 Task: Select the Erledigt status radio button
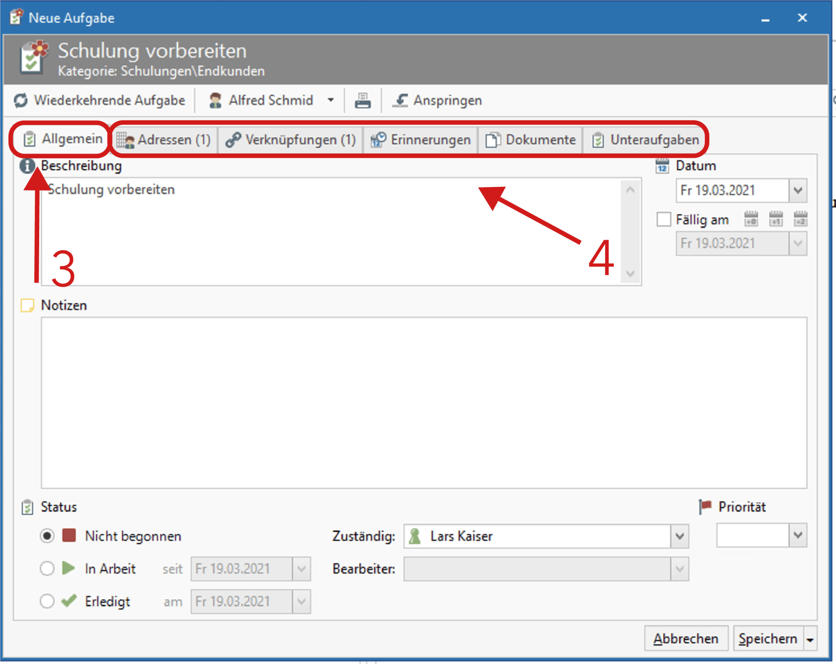pyautogui.click(x=47, y=601)
